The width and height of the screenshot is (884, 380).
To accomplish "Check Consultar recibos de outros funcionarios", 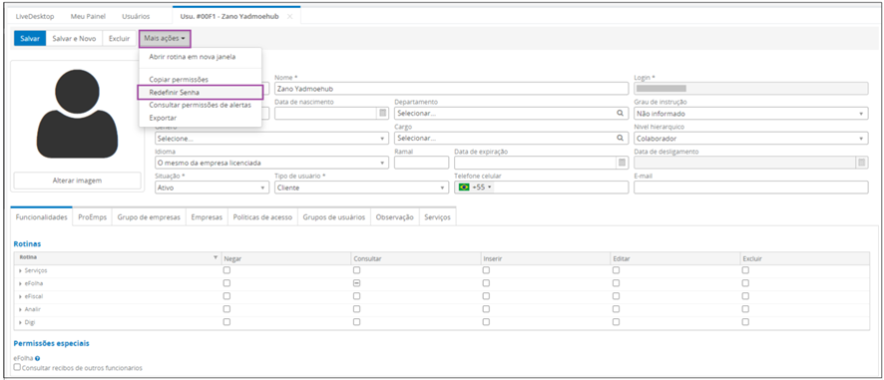I will [18, 367].
